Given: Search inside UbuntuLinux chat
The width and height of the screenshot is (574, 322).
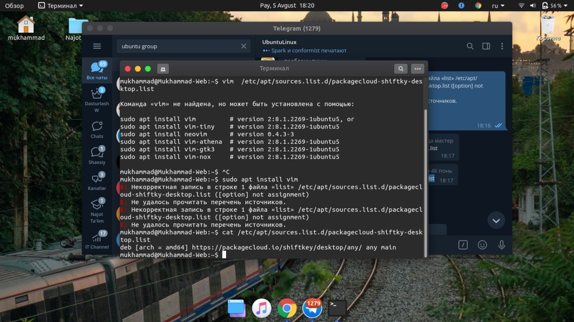Looking at the screenshot, I should pos(470,46).
